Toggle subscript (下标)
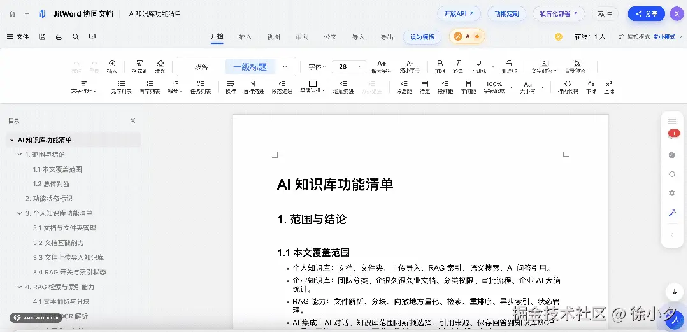 (x=591, y=87)
